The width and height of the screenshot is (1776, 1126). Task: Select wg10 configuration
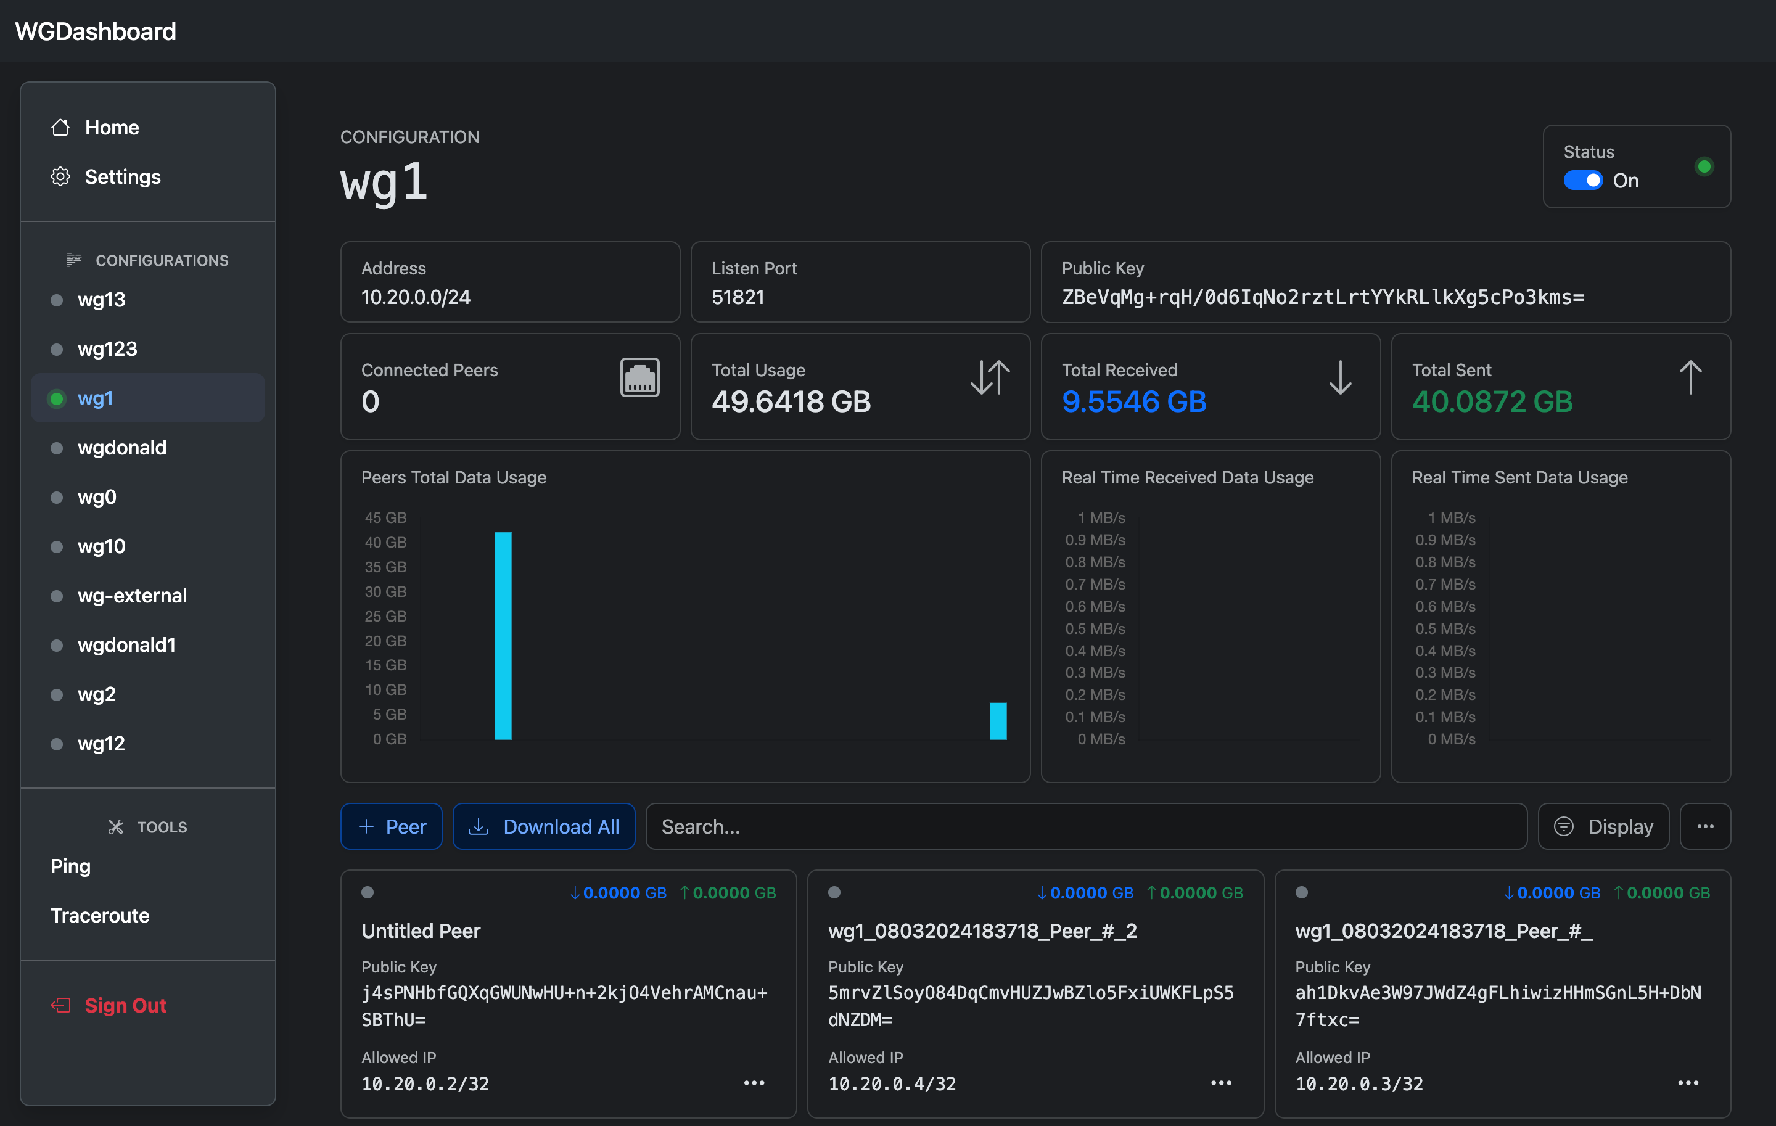coord(147,547)
